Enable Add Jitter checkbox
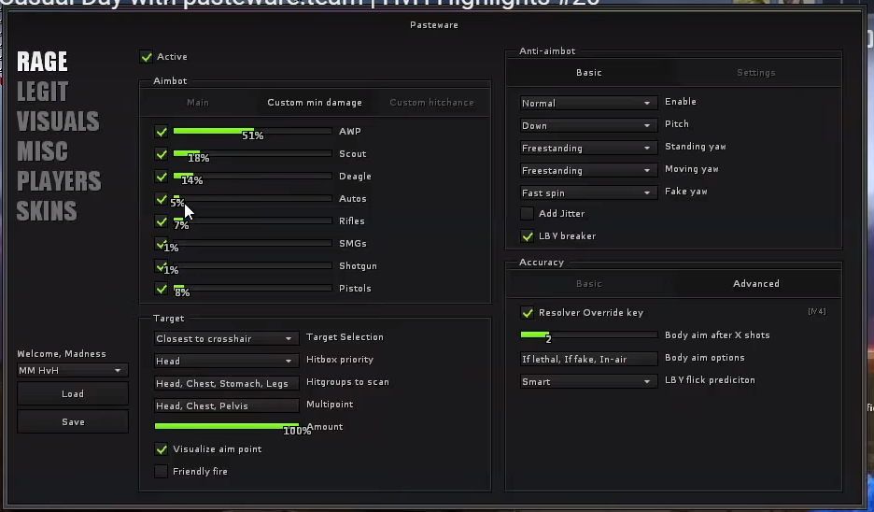874x512 pixels. (x=527, y=214)
